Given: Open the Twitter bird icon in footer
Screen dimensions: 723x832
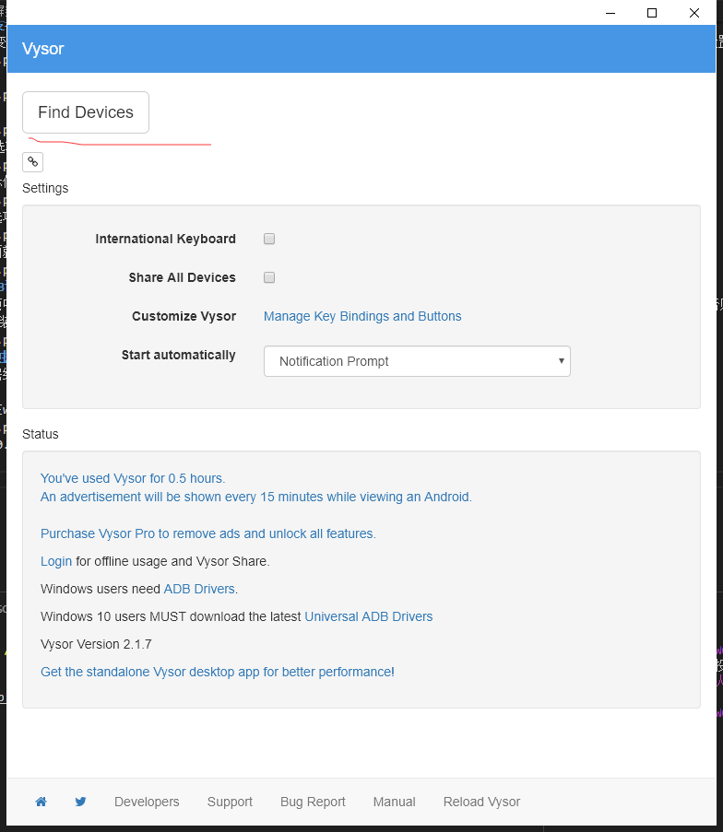Looking at the screenshot, I should 80,802.
